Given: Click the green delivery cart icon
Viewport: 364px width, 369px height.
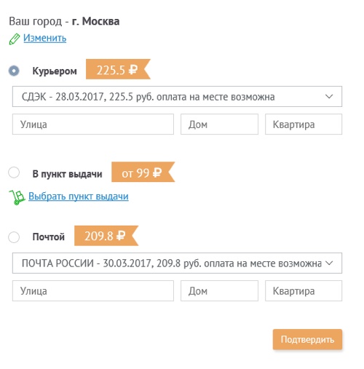Looking at the screenshot, I should [17, 197].
